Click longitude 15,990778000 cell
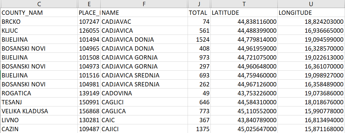Screen dimensions: 345x133 [x=311, y=111]
